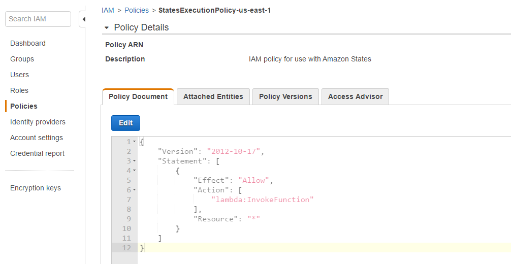The height and width of the screenshot is (264, 511).
Task: Click in the Search IAM field
Action: (38, 19)
